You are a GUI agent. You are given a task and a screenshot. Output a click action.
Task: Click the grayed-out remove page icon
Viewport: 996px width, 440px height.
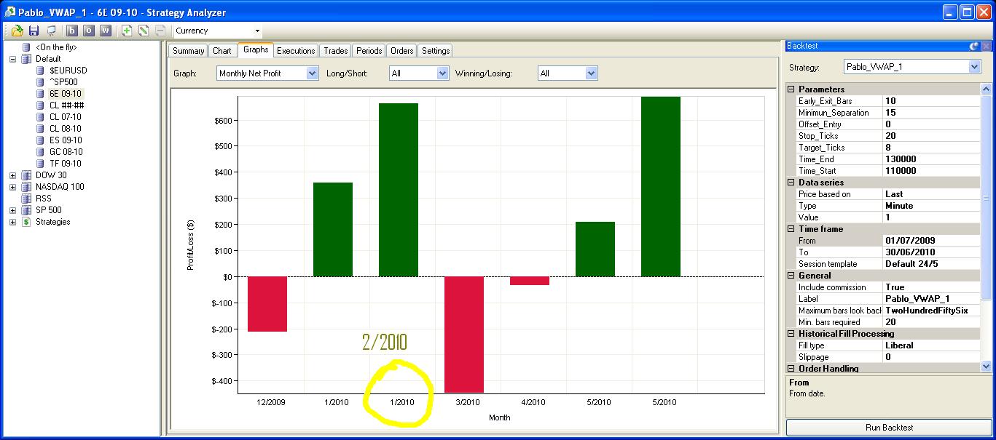pyautogui.click(x=160, y=31)
